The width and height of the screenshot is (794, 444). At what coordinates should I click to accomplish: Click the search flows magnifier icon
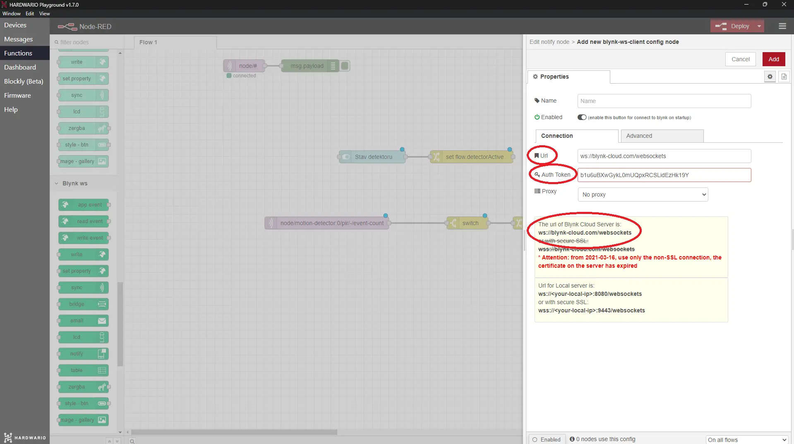pyautogui.click(x=132, y=441)
